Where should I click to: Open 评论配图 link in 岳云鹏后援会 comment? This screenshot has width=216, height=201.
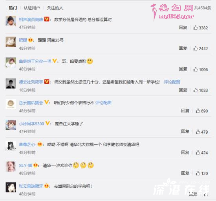click(x=103, y=103)
